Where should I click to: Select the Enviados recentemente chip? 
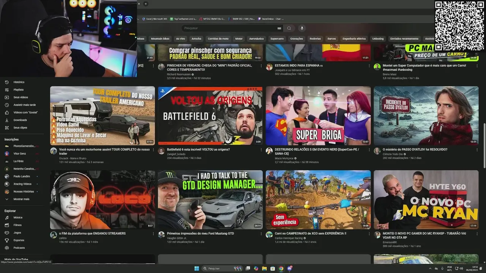(404, 39)
